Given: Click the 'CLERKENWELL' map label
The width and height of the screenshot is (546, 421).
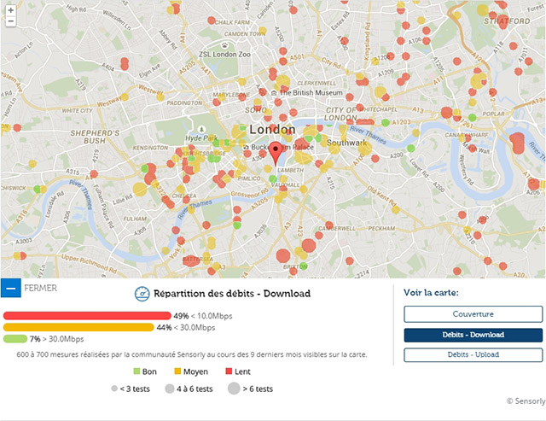Looking at the screenshot, I should pos(317,84).
